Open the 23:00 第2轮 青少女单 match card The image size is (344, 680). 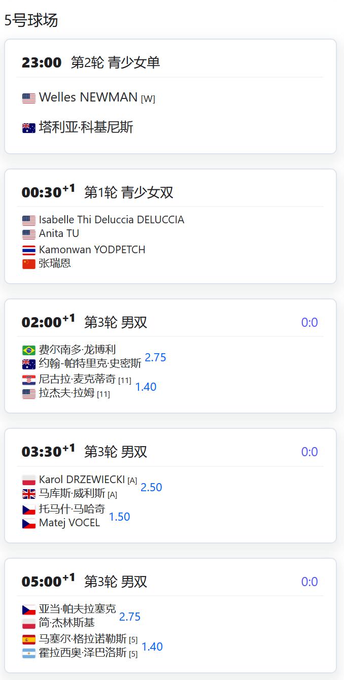point(170,96)
